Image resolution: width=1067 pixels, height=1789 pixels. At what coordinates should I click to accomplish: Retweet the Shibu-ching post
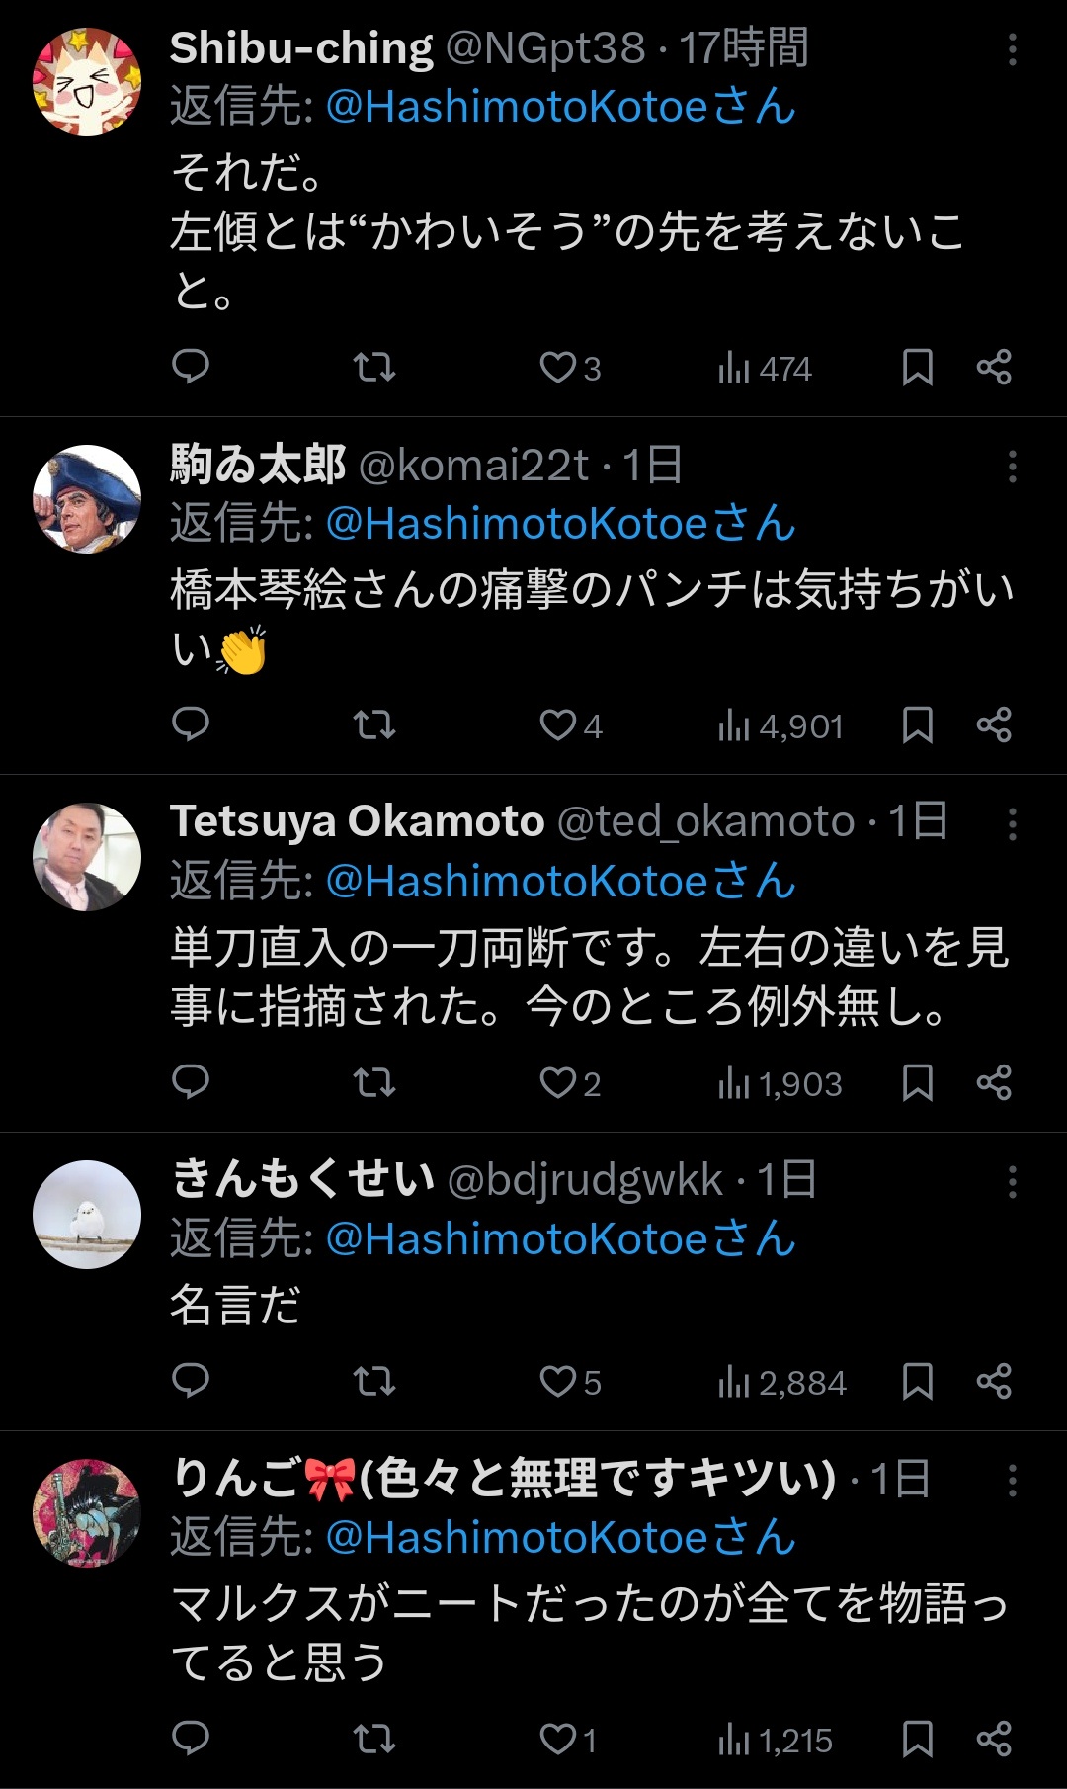374,368
